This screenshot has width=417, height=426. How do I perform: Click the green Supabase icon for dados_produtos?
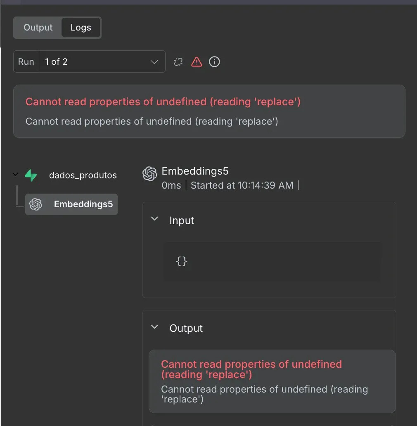pos(31,175)
